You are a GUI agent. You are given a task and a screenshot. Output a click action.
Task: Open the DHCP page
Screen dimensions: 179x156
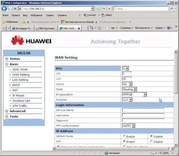click(x=16, y=85)
